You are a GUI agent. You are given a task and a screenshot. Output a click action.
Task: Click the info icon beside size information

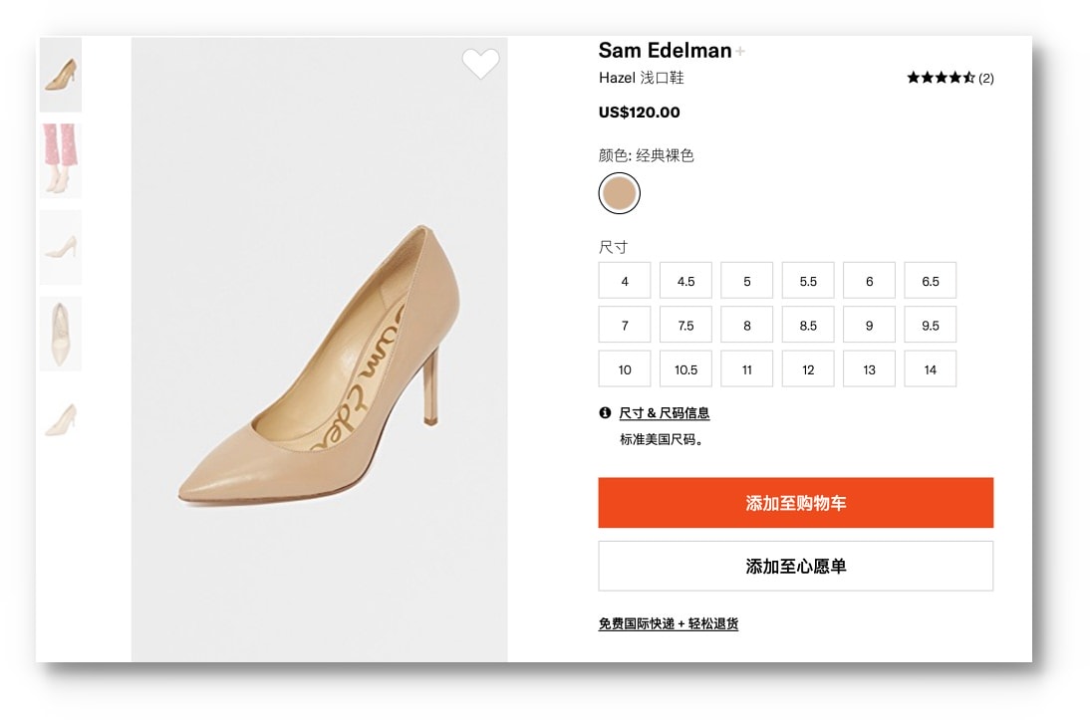coord(605,413)
